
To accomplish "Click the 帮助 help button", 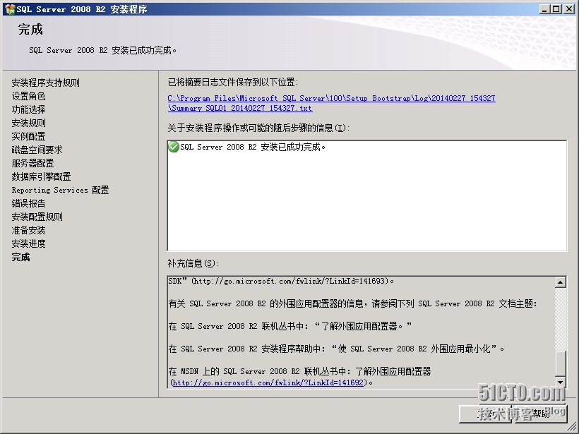I will [x=541, y=414].
